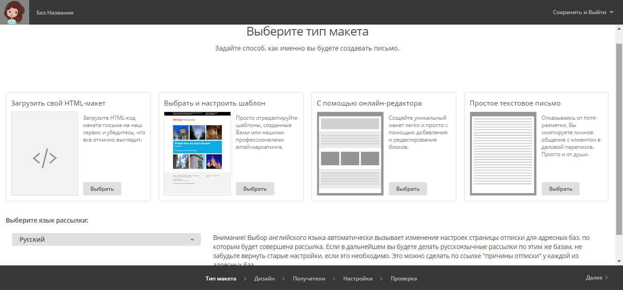This screenshot has width=623, height=290.
Task: Go to the Получатели step
Action: (309, 279)
